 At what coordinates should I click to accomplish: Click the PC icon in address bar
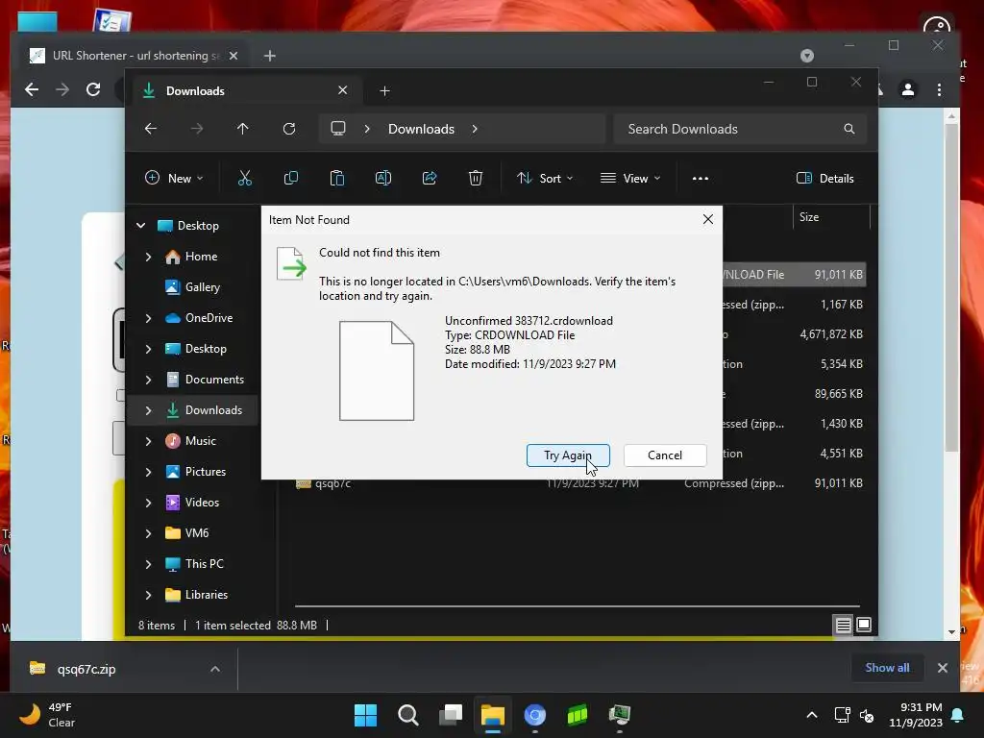(338, 129)
